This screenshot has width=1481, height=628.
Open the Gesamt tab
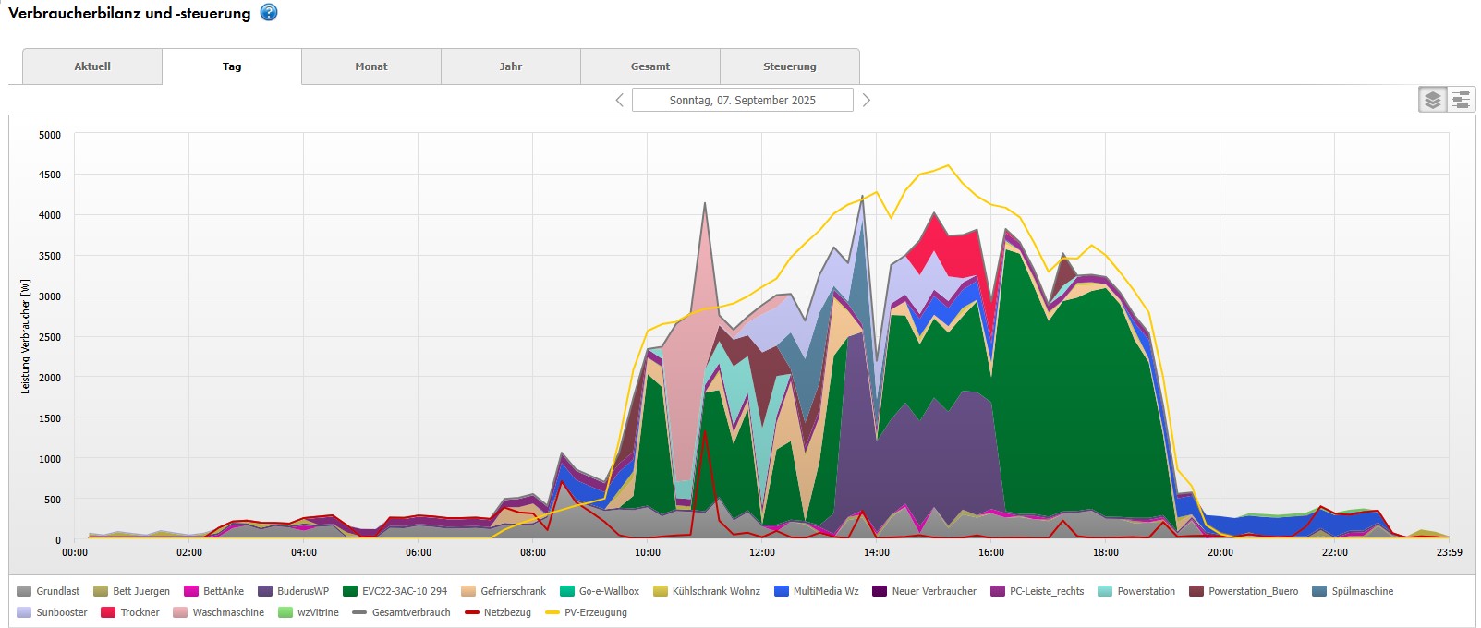pos(650,66)
